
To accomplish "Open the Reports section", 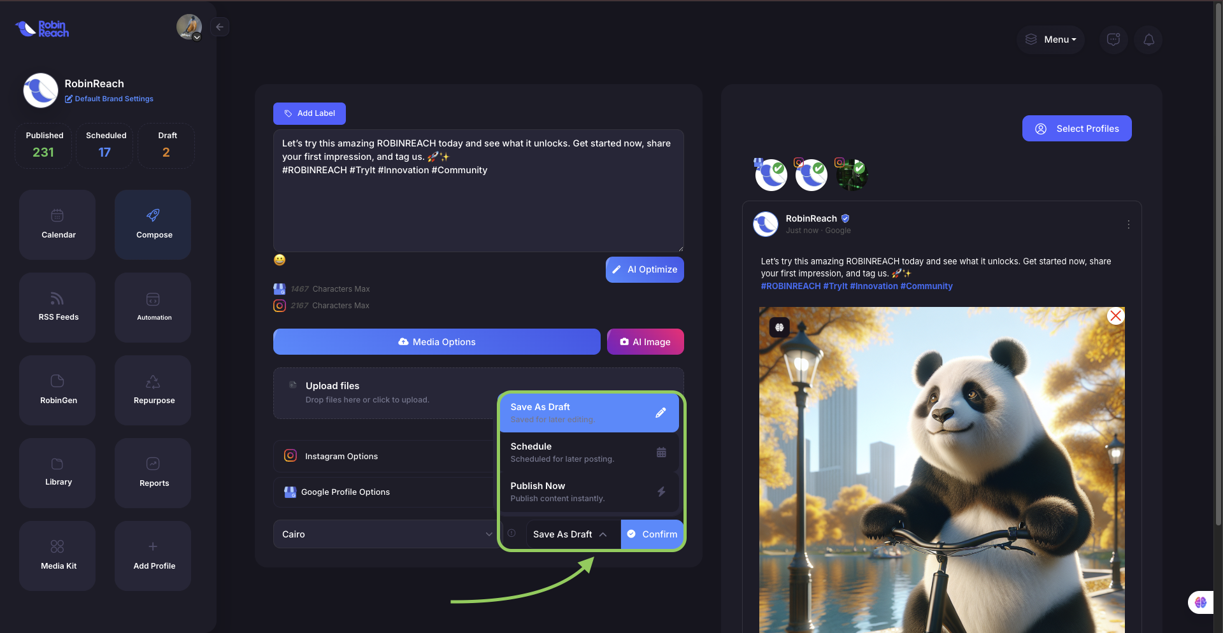I will point(153,473).
